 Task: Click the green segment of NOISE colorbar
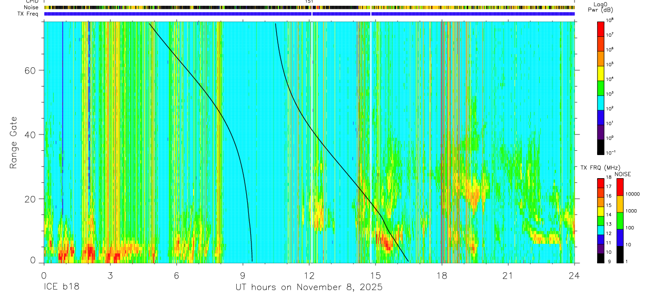click(620, 221)
